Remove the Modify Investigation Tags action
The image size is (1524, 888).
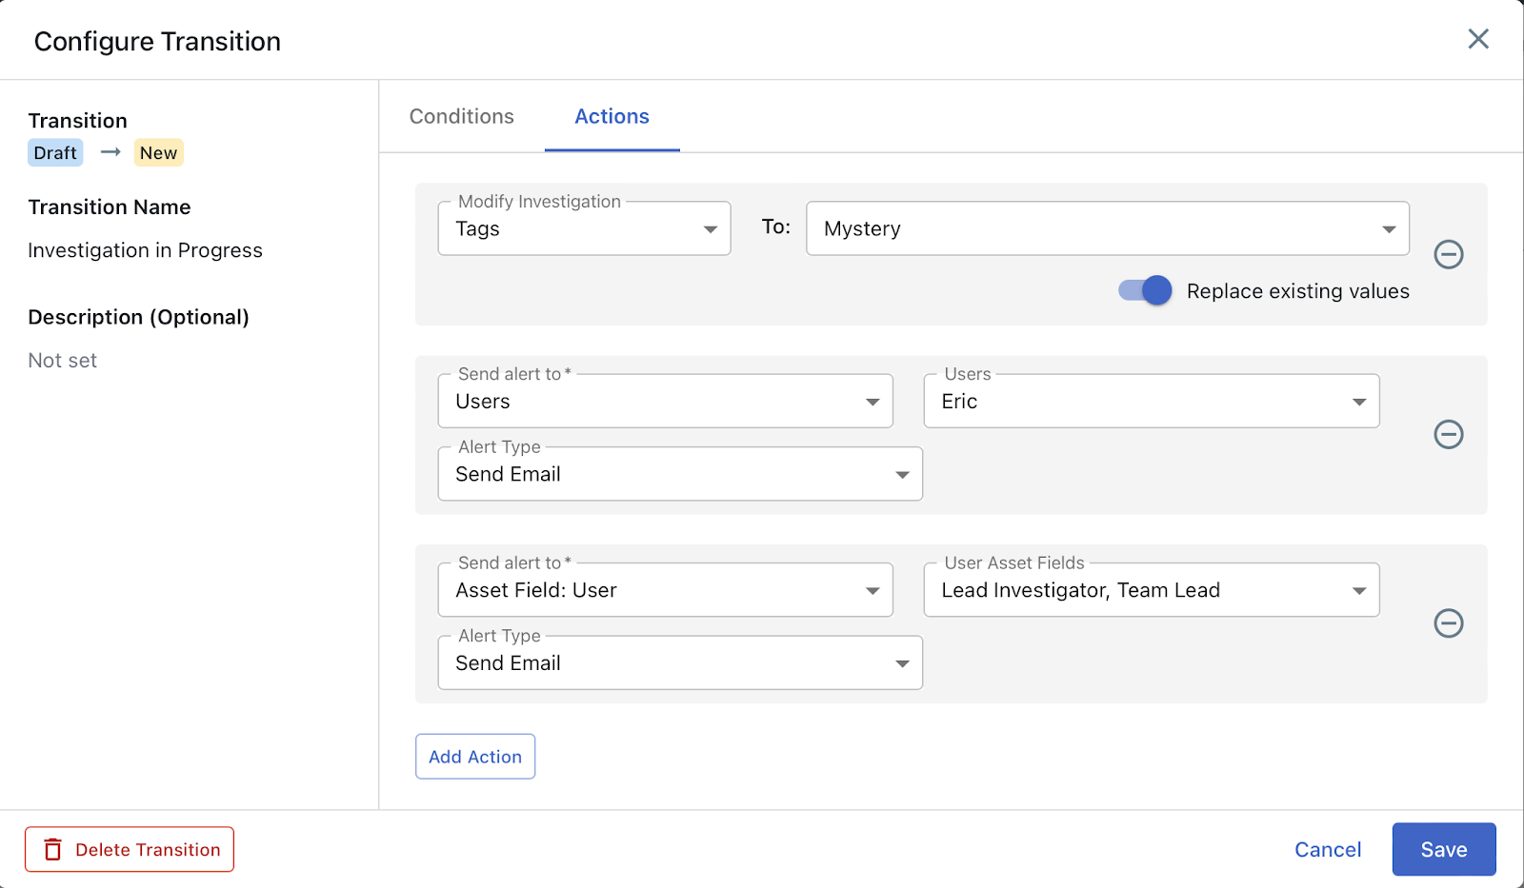[x=1448, y=254]
